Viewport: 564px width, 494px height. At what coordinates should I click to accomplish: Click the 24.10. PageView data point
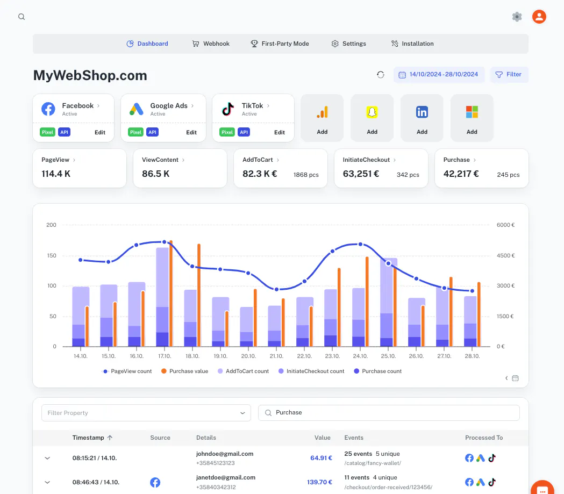point(360,245)
